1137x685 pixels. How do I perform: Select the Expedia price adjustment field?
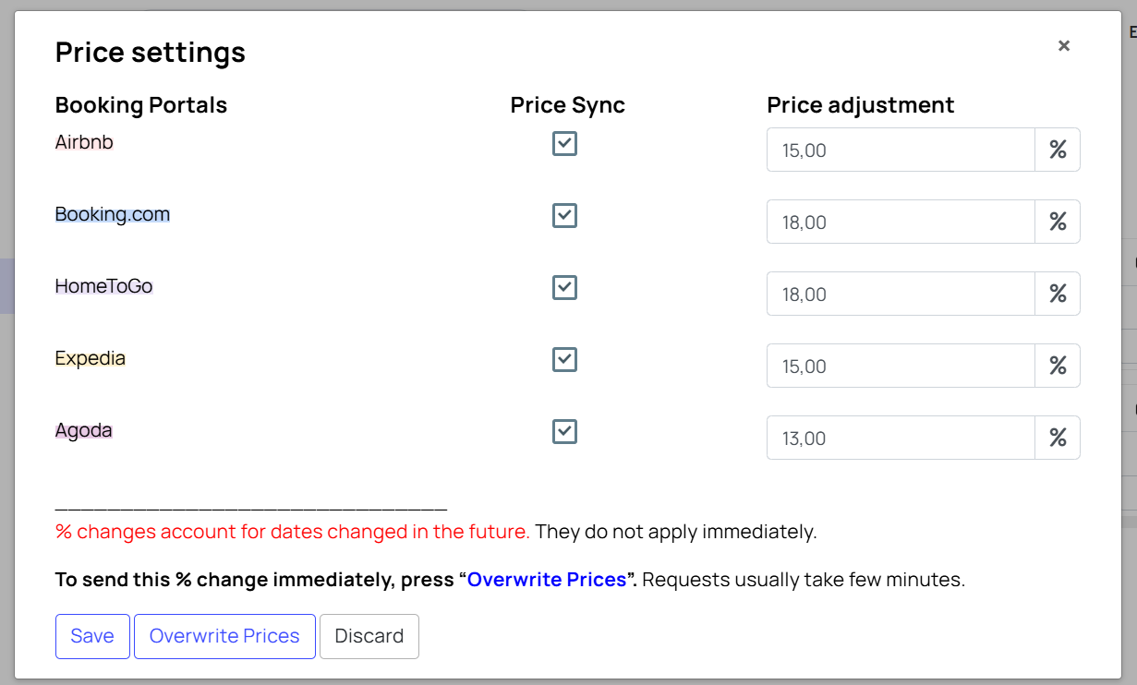[x=901, y=366]
